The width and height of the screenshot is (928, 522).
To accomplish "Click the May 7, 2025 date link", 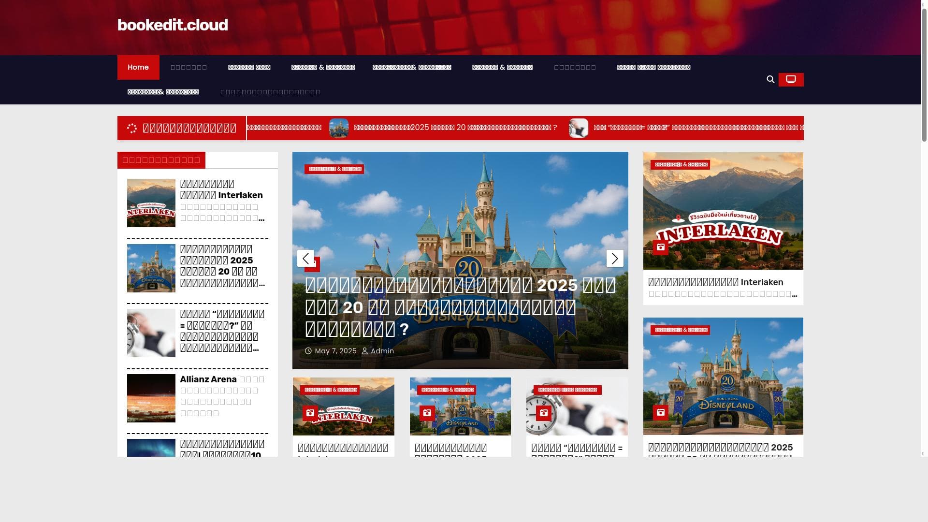I will (335, 351).
